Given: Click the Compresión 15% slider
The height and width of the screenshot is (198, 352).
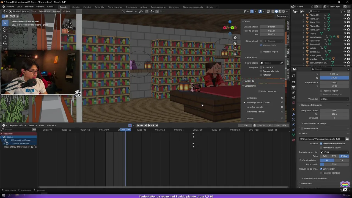Looking at the screenshot, I should coord(334,164).
